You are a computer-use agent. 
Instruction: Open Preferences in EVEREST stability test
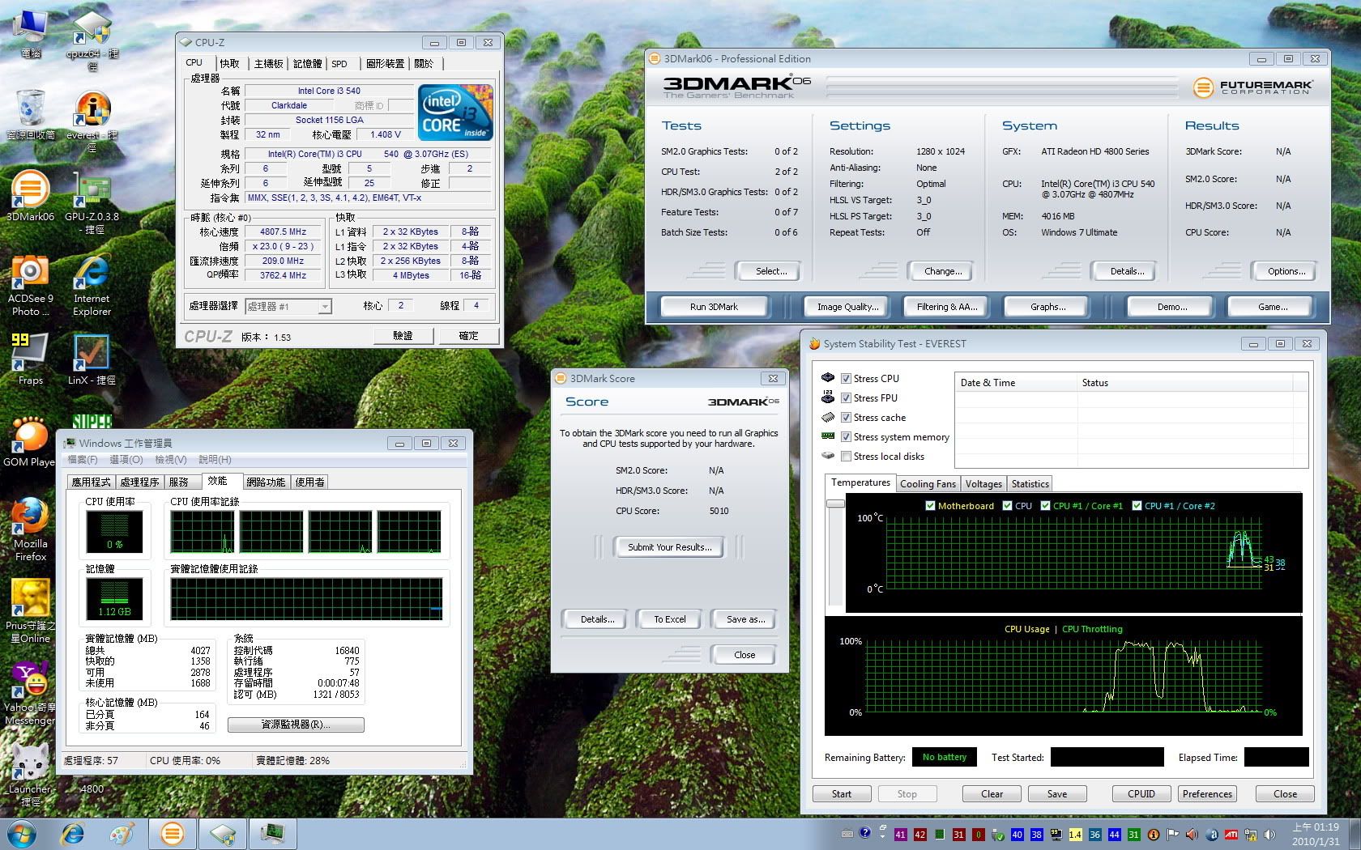1207,793
